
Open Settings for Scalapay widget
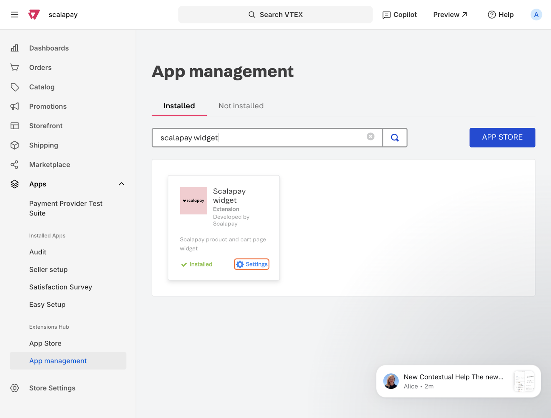click(252, 264)
